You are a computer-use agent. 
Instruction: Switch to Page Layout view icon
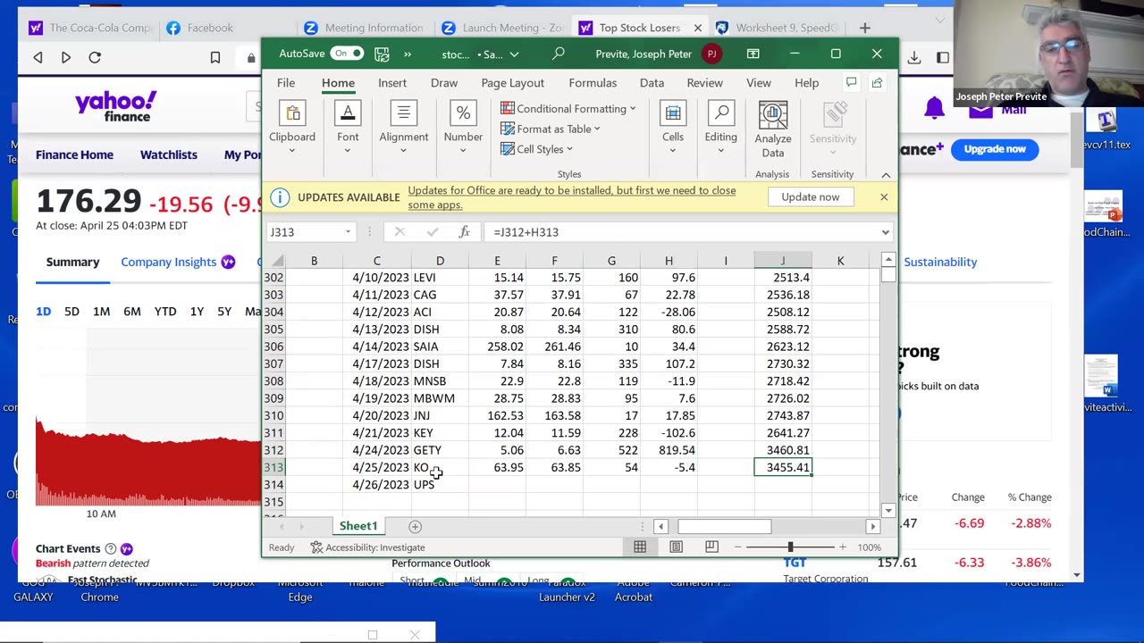677,547
